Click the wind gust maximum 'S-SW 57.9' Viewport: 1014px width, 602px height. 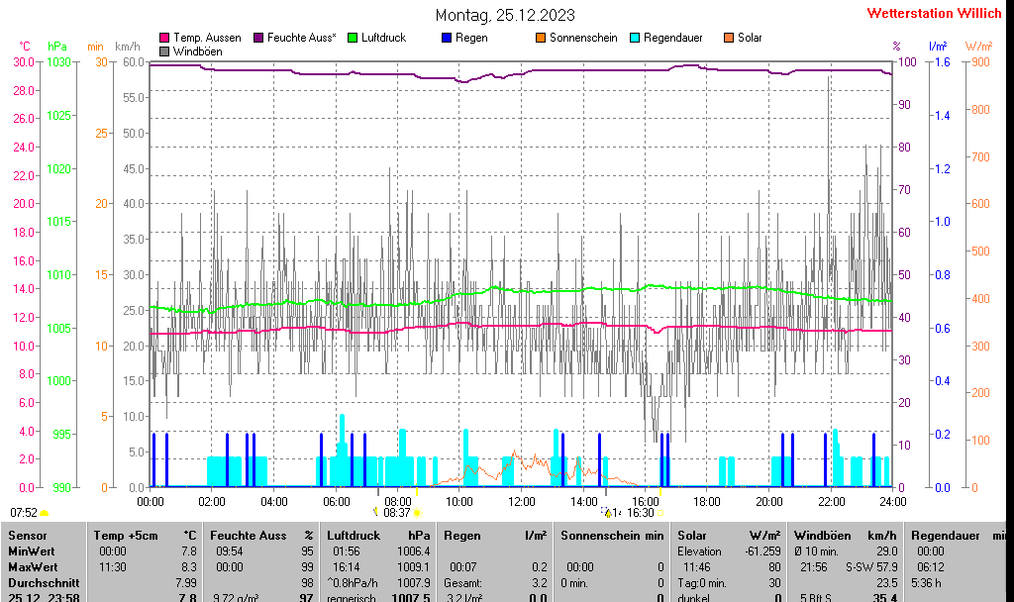tap(871, 567)
